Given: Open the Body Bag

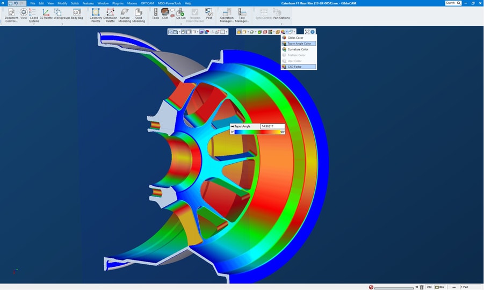Looking at the screenshot, I should pos(77,14).
